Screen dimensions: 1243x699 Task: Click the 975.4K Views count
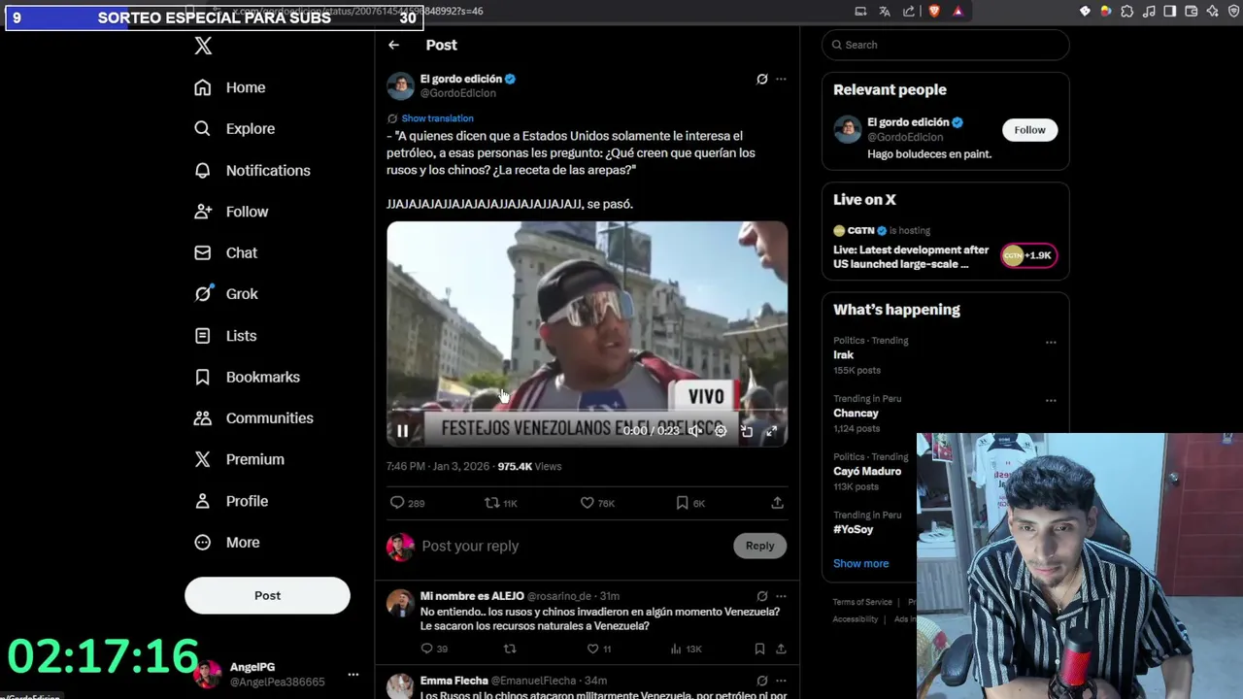(x=529, y=467)
